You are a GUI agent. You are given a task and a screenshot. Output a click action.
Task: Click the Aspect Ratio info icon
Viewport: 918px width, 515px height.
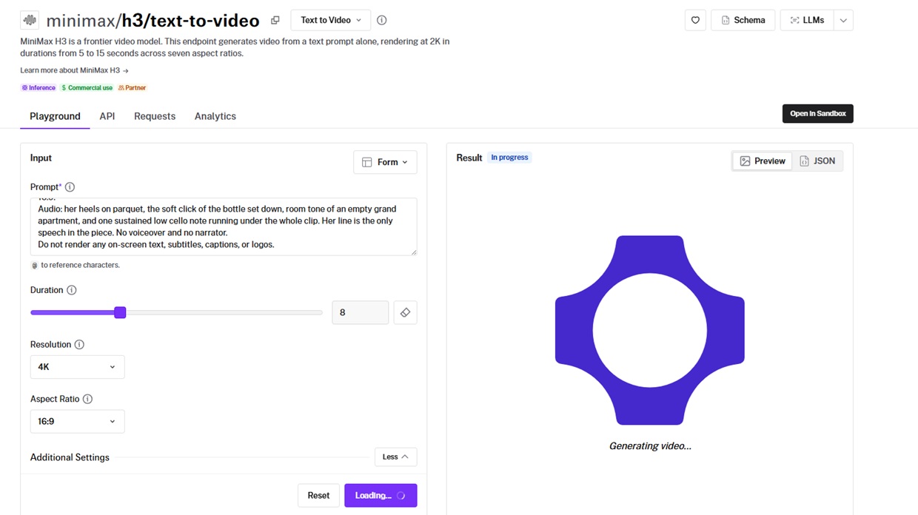click(x=87, y=399)
